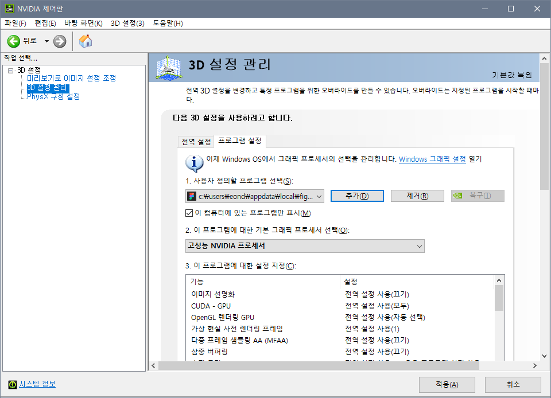The image size is (551, 398).
Task: Click the system information icon
Action: point(12,385)
